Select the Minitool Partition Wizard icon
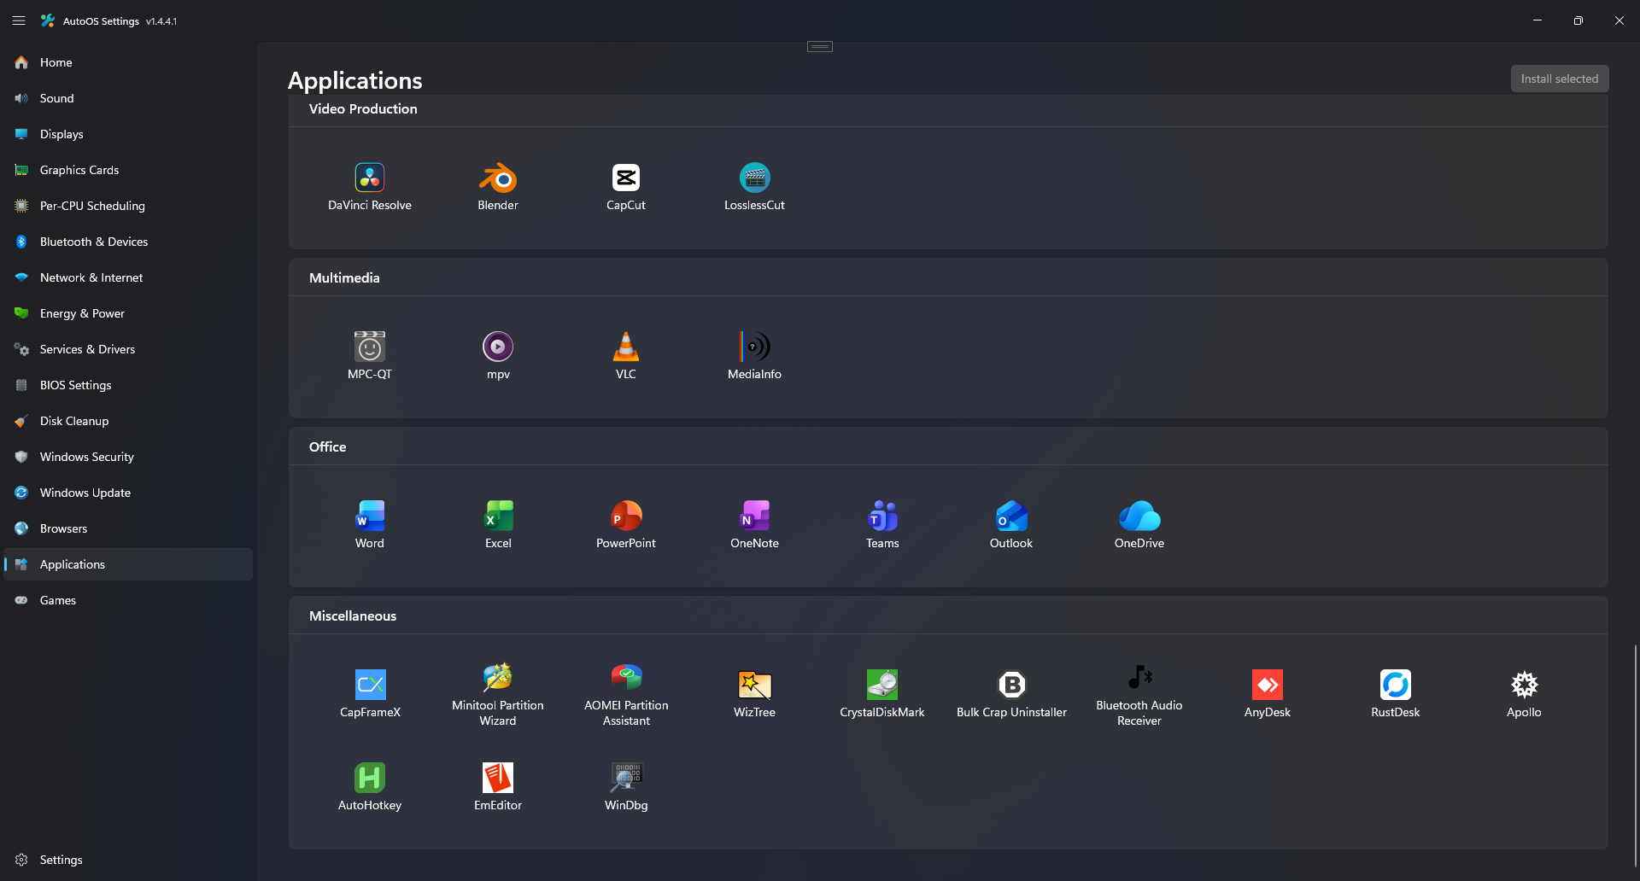Image resolution: width=1640 pixels, height=881 pixels. (498, 678)
